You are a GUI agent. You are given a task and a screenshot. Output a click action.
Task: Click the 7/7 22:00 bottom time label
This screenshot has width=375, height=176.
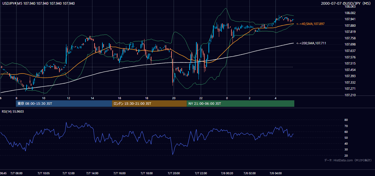tap(201, 173)
